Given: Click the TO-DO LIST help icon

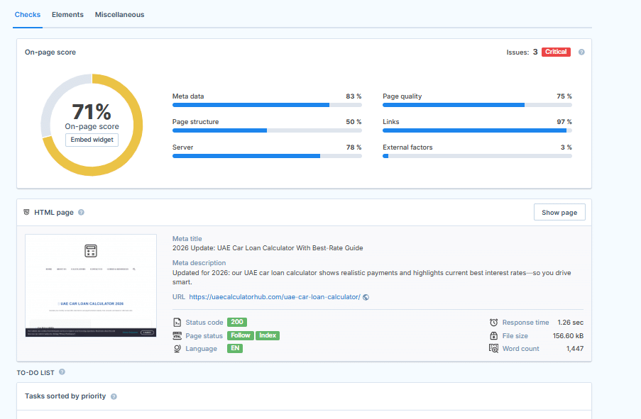Looking at the screenshot, I should click(63, 372).
